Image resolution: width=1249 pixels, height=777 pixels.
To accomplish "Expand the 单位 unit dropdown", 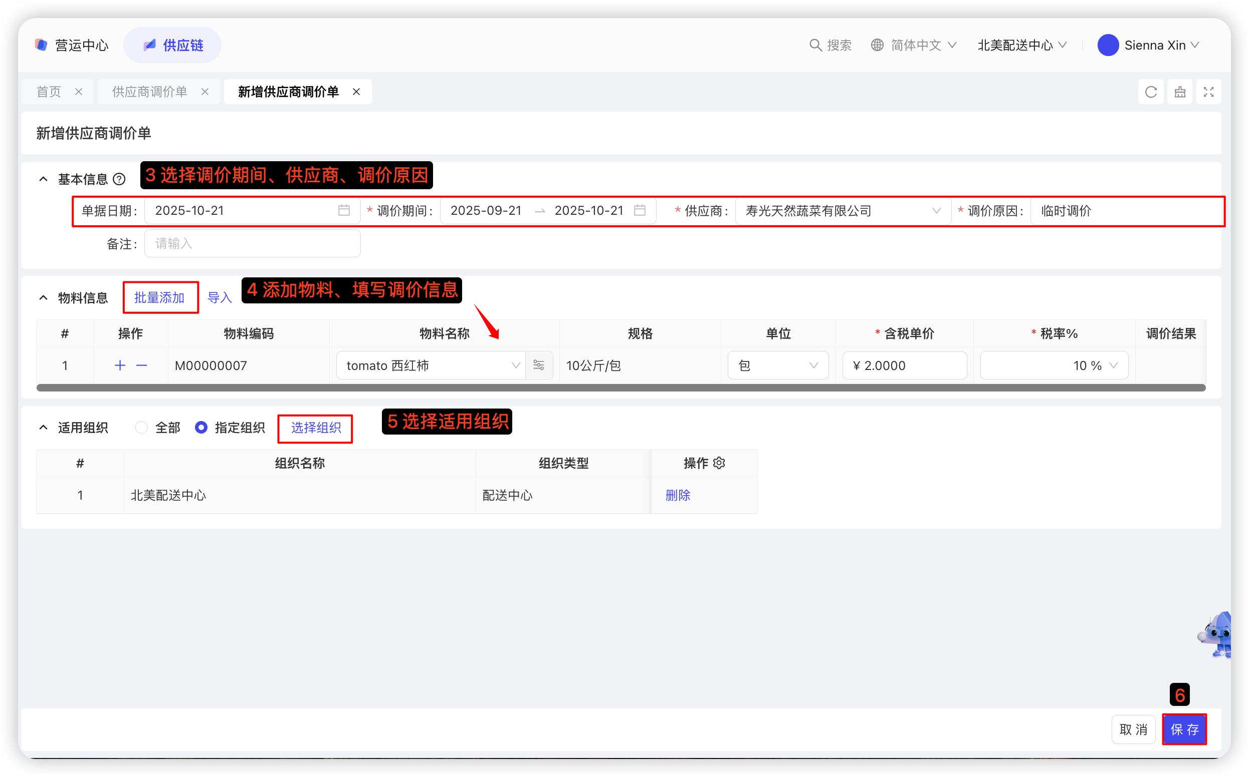I will tap(778, 365).
